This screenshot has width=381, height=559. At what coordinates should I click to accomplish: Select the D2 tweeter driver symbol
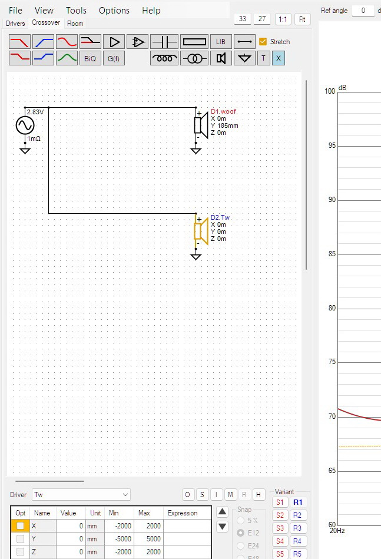point(201,231)
